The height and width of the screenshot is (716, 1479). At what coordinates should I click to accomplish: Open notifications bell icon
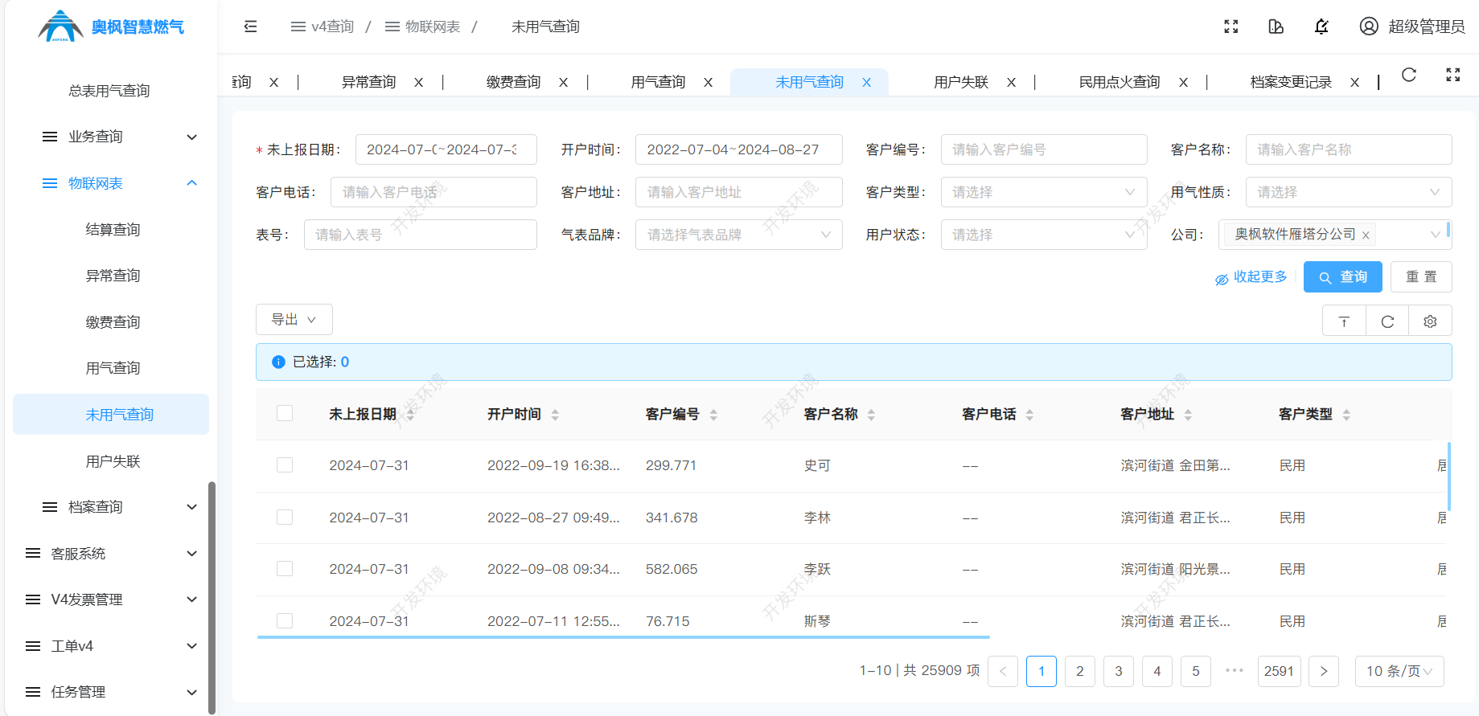click(1321, 27)
